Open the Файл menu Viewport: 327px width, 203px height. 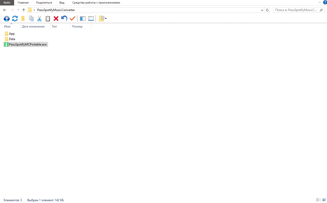(x=7, y=3)
